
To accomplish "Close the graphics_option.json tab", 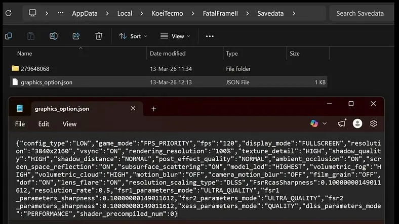I will click(x=133, y=108).
